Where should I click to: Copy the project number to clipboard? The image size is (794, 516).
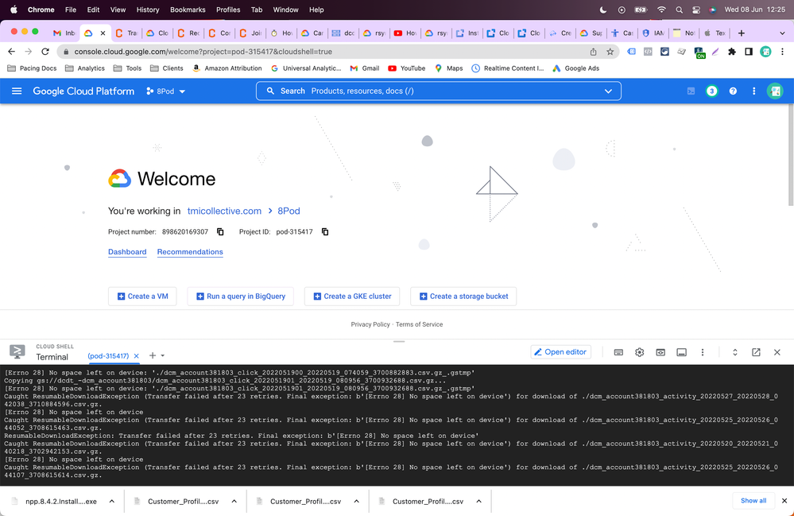click(220, 232)
